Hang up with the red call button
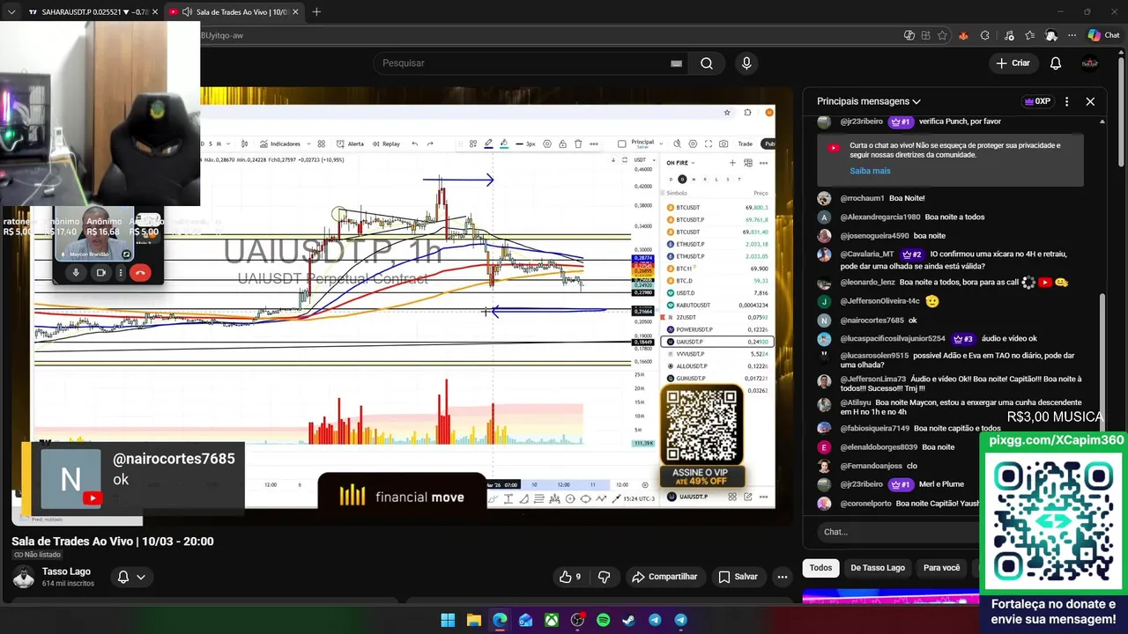 [140, 273]
